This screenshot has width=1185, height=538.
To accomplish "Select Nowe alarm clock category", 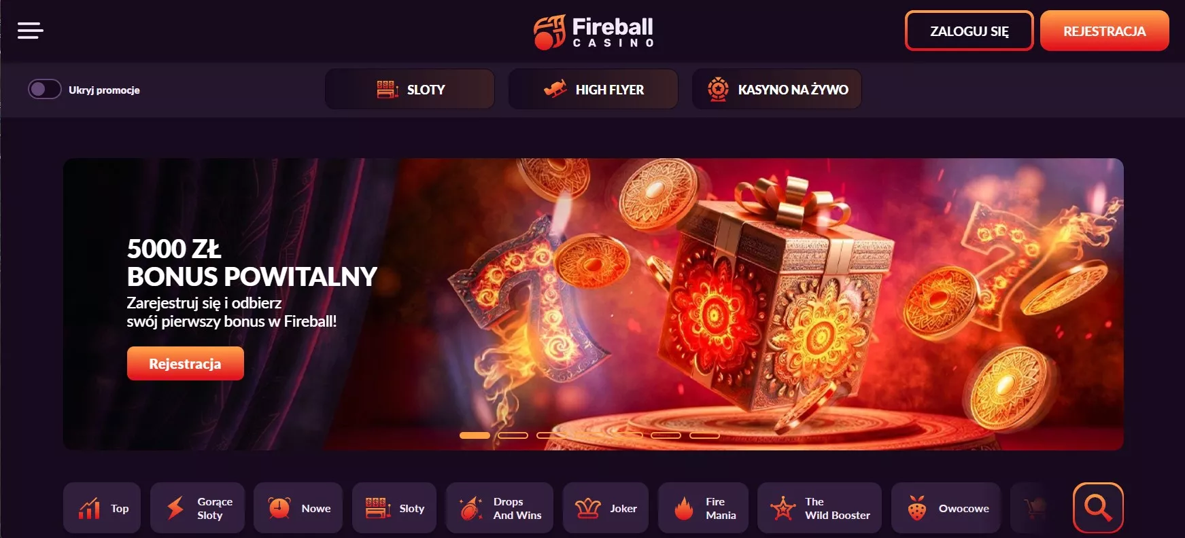I will [298, 508].
